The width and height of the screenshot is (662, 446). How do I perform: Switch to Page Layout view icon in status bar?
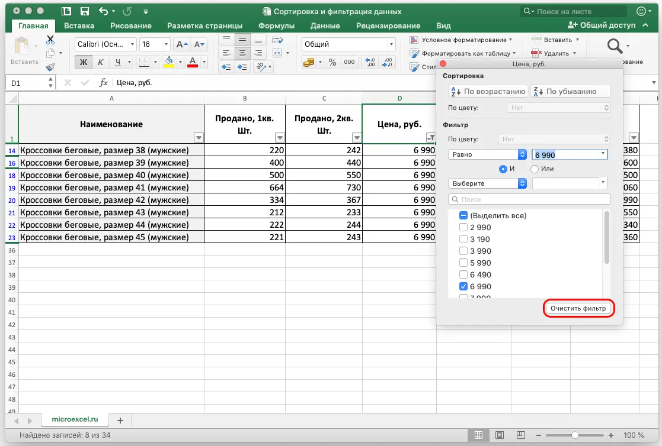[500, 435]
